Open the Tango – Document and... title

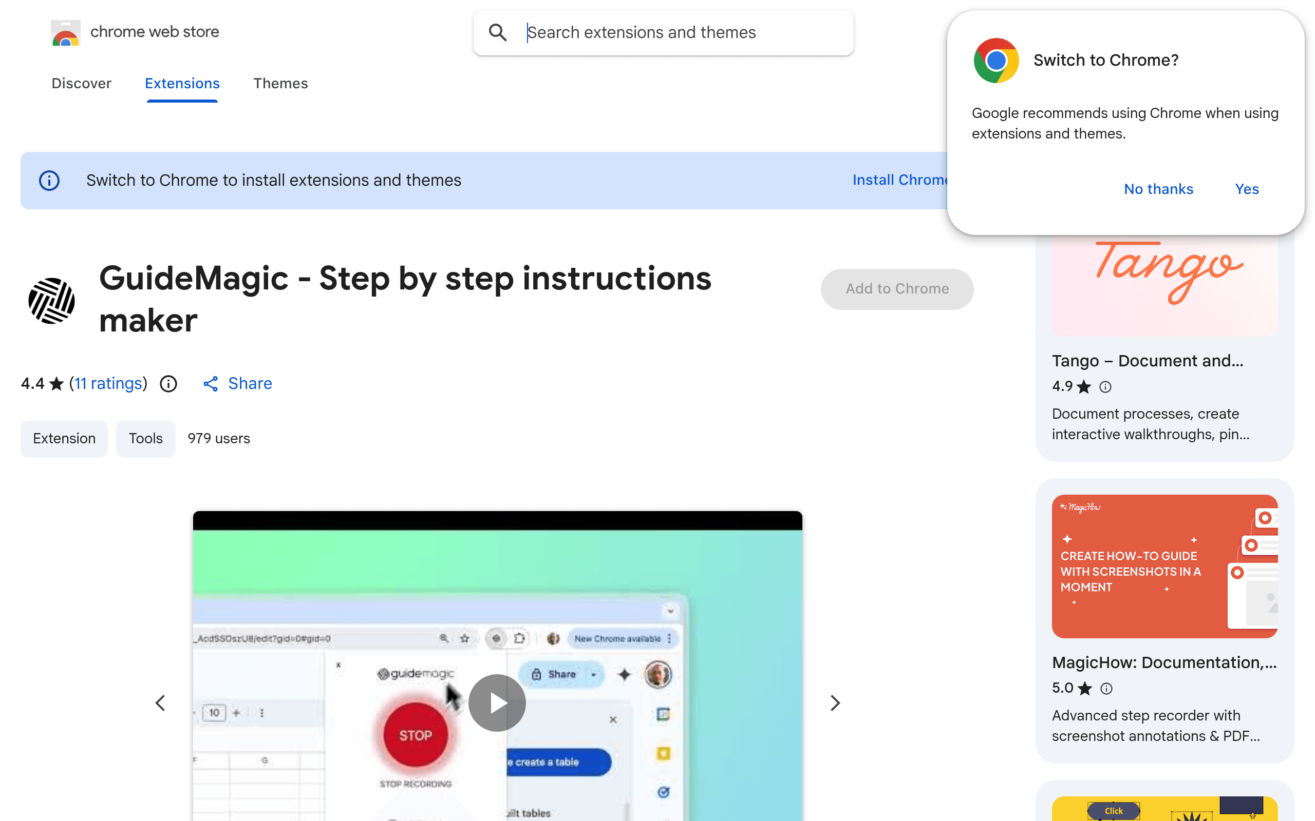tap(1148, 361)
